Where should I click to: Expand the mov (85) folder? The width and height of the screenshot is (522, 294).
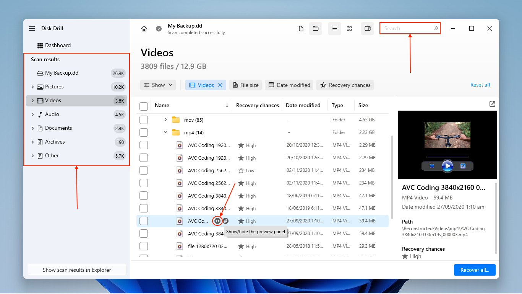pyautogui.click(x=165, y=119)
